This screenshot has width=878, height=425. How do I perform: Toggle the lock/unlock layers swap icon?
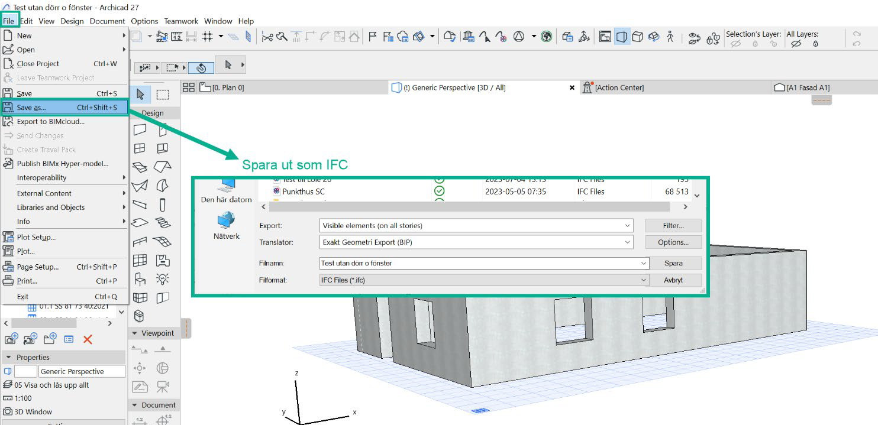pos(713,37)
